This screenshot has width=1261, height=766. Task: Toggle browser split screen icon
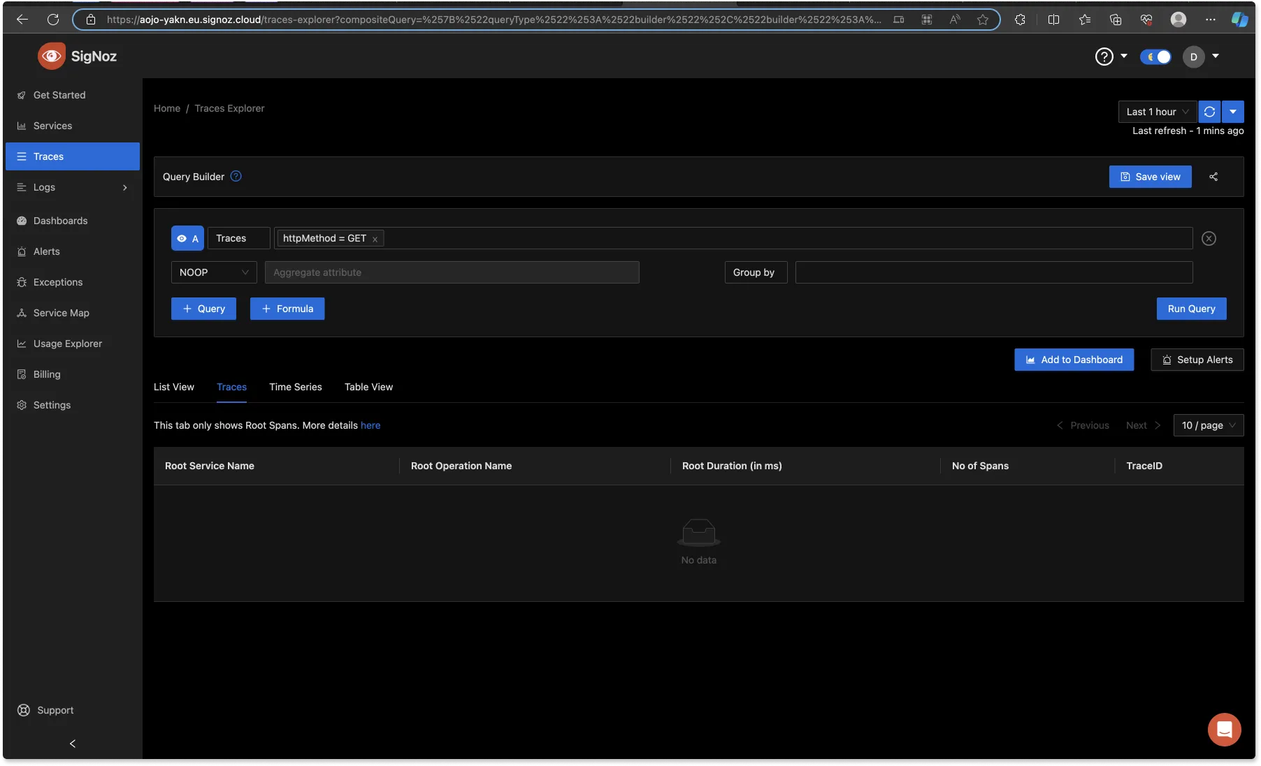coord(1053,20)
